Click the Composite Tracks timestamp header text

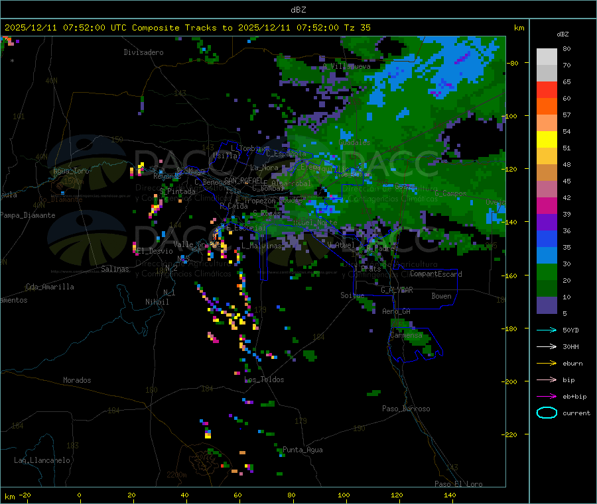coord(187,27)
